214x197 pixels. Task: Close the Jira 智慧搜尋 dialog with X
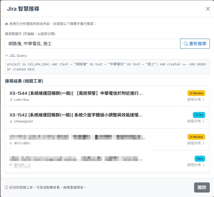(x=208, y=9)
